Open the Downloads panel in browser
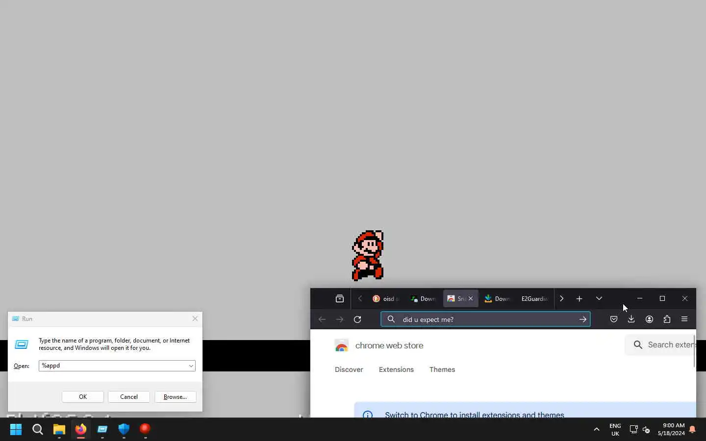706x441 pixels. tap(631, 319)
